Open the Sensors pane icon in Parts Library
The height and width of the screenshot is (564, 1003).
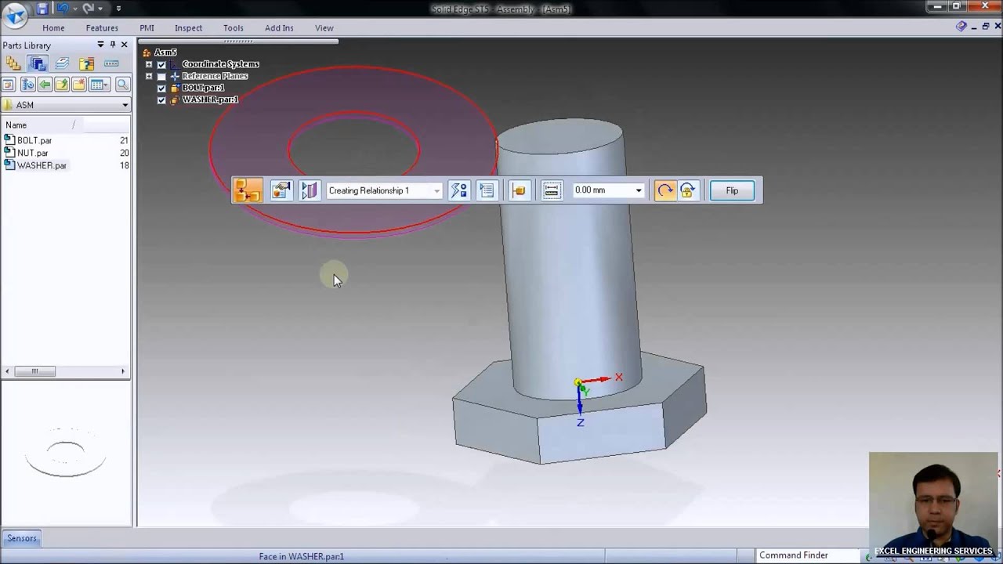(x=111, y=63)
